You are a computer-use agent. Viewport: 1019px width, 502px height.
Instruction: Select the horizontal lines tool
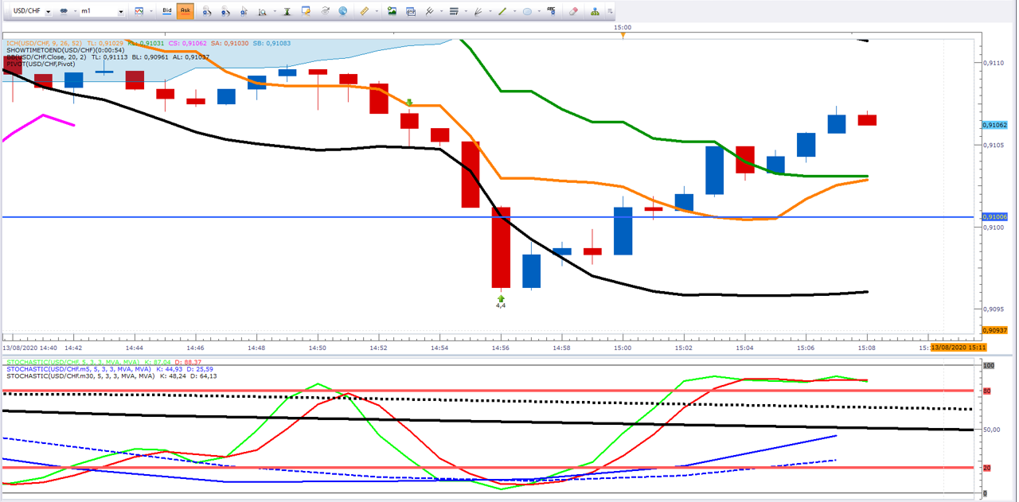[454, 11]
